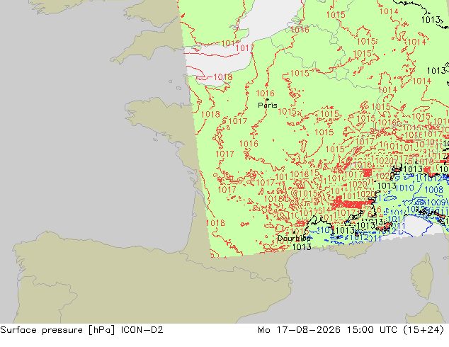The image size is (449, 347).
Task: Click the blue 1009 pressure label
Action: 436,203
